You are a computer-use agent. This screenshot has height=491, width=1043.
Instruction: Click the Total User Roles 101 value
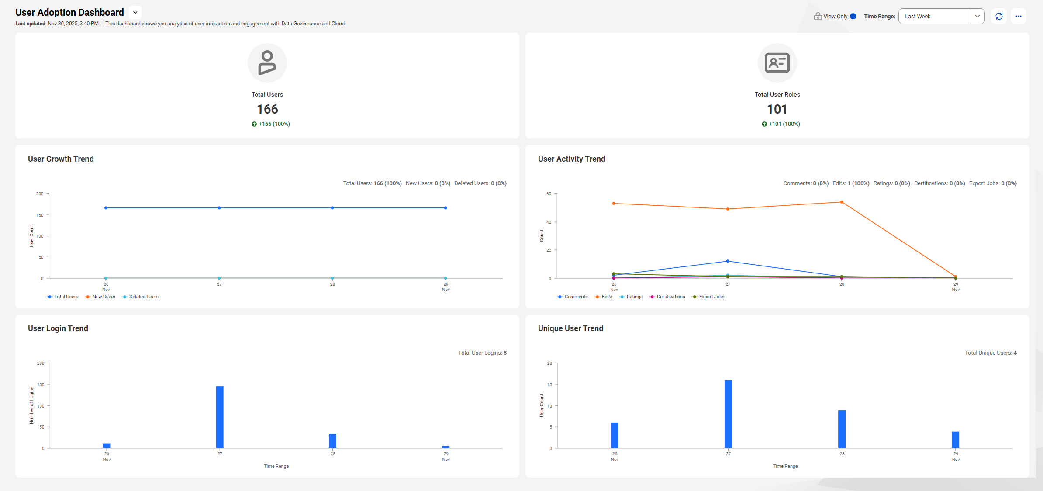pos(777,109)
